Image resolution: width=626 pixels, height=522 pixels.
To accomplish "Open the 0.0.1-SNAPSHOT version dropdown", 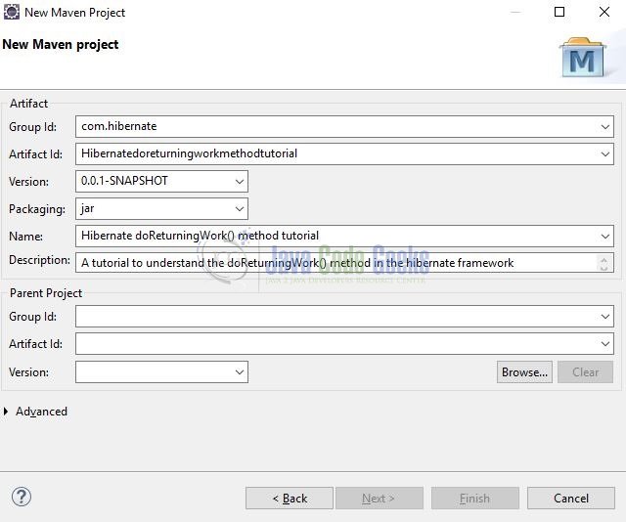I will coord(239,181).
